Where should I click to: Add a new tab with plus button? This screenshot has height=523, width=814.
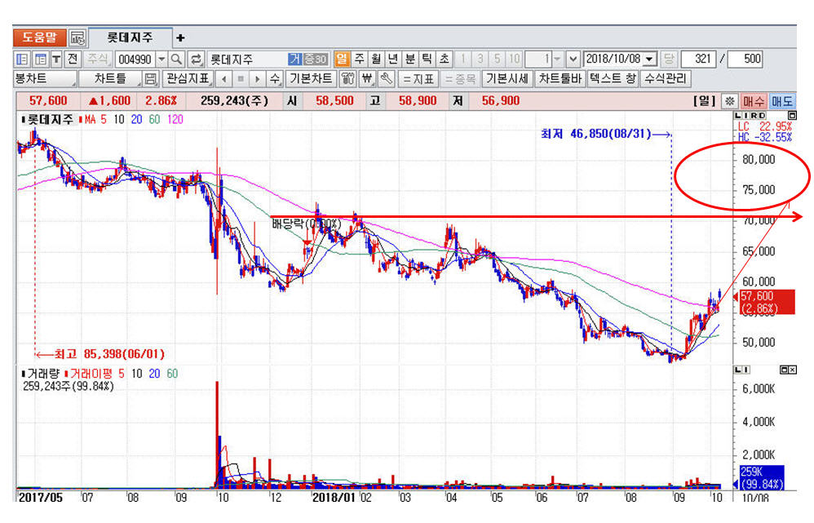pyautogui.click(x=180, y=38)
